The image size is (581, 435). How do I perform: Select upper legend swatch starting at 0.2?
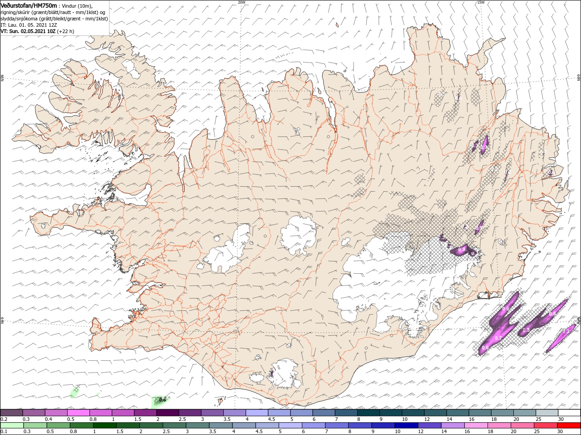click(x=11, y=413)
